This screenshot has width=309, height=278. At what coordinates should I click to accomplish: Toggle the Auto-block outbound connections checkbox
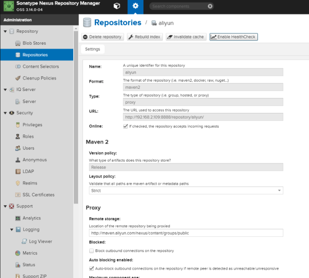coord(91,269)
